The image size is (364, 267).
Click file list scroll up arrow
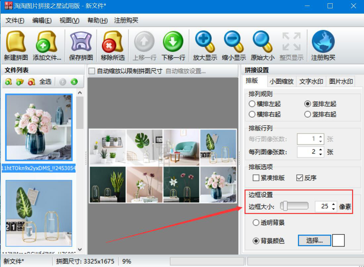[80, 93]
